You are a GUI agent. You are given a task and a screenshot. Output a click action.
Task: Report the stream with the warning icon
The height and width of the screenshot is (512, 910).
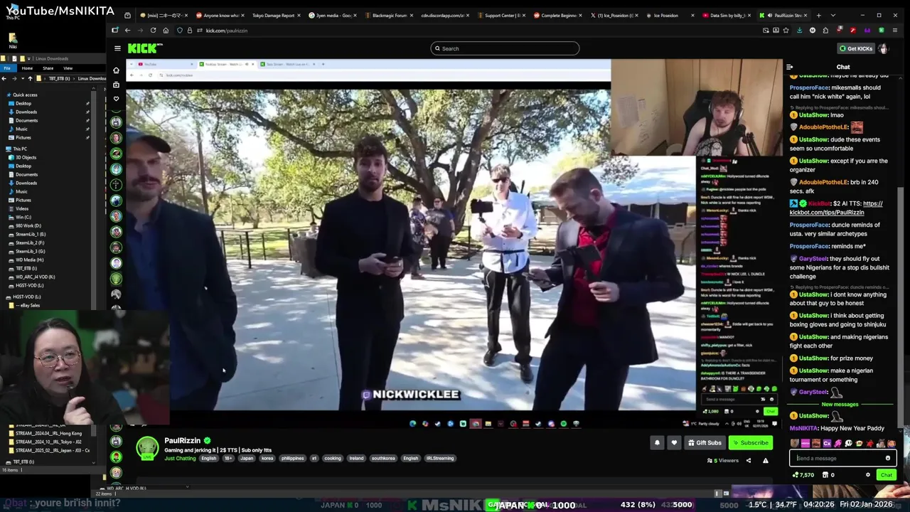coord(766,460)
